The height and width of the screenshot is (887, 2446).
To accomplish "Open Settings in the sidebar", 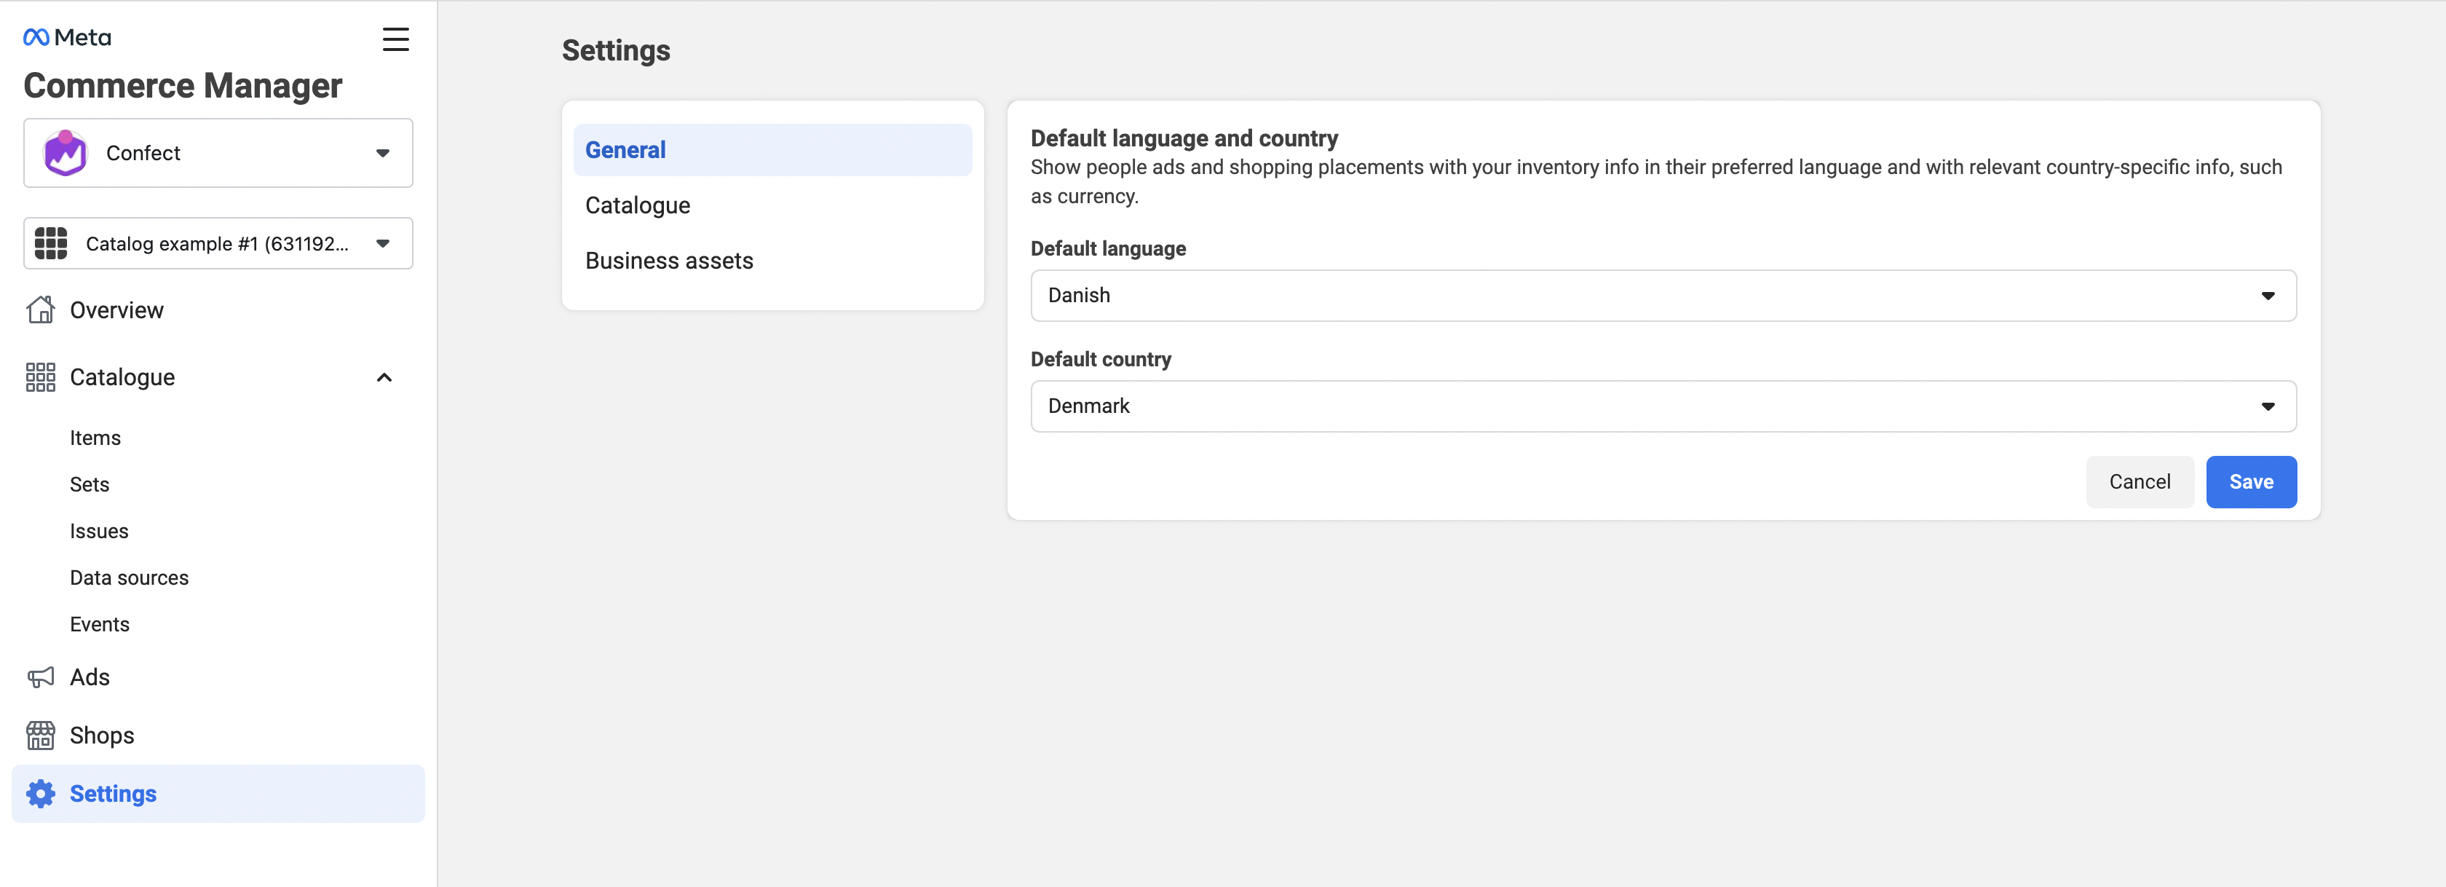I will tap(218, 793).
